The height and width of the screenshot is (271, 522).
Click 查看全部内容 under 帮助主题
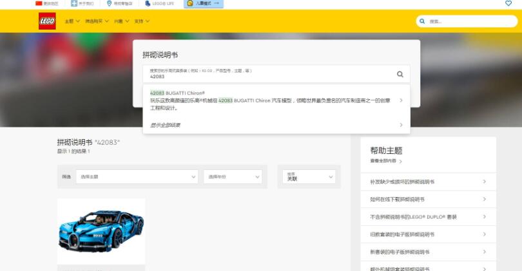(x=386, y=161)
